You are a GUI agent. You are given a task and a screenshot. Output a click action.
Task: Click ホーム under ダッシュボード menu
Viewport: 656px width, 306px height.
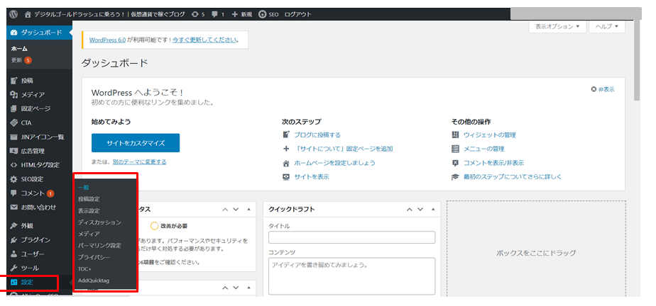click(19, 48)
